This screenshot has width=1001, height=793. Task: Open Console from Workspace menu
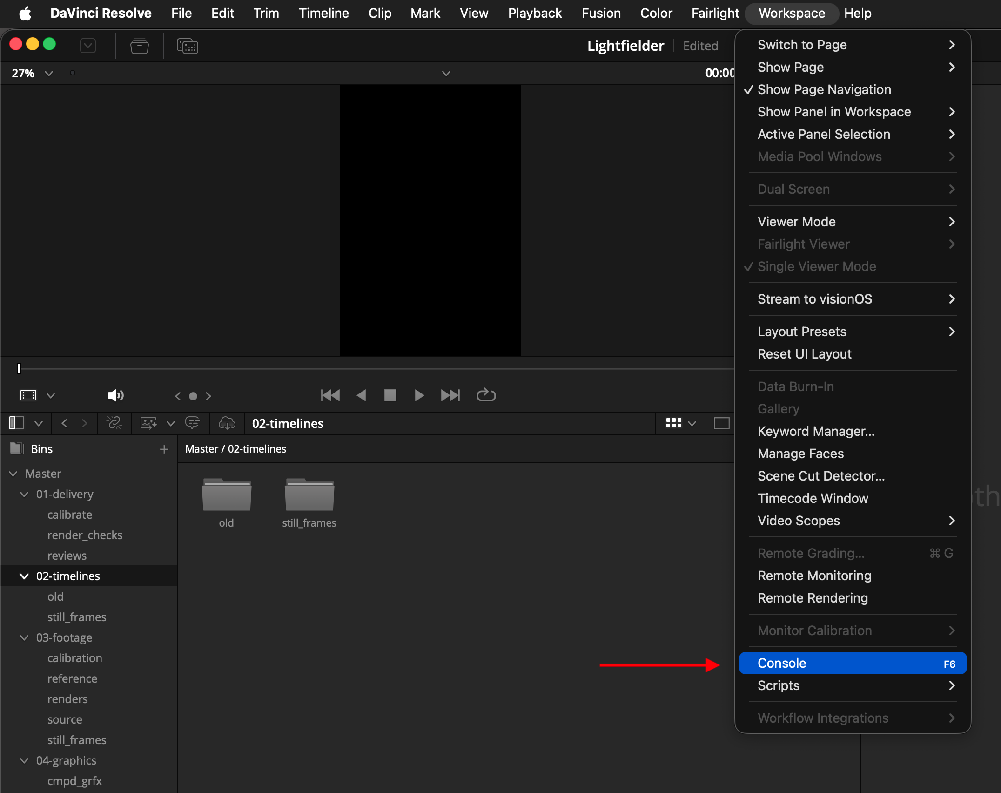pos(853,663)
